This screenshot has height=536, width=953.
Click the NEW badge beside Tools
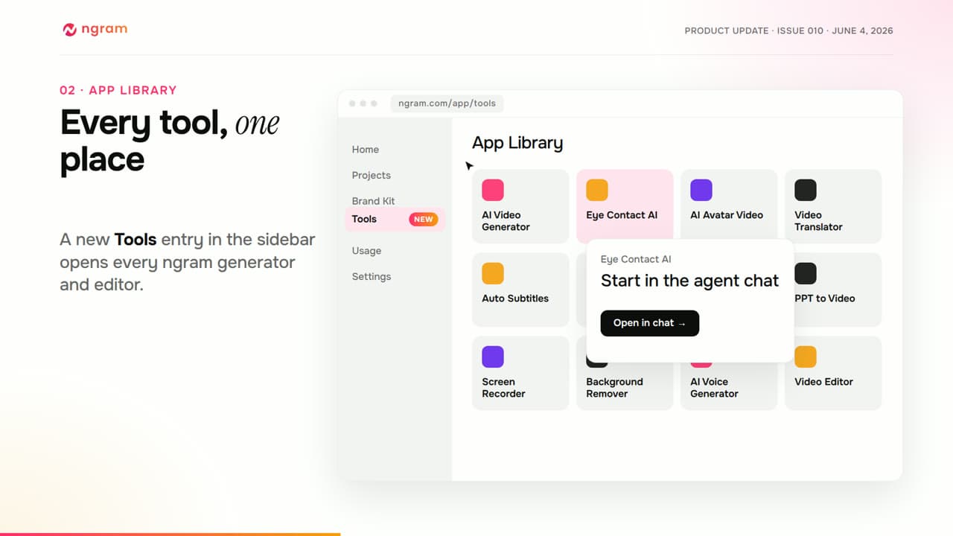click(x=424, y=219)
